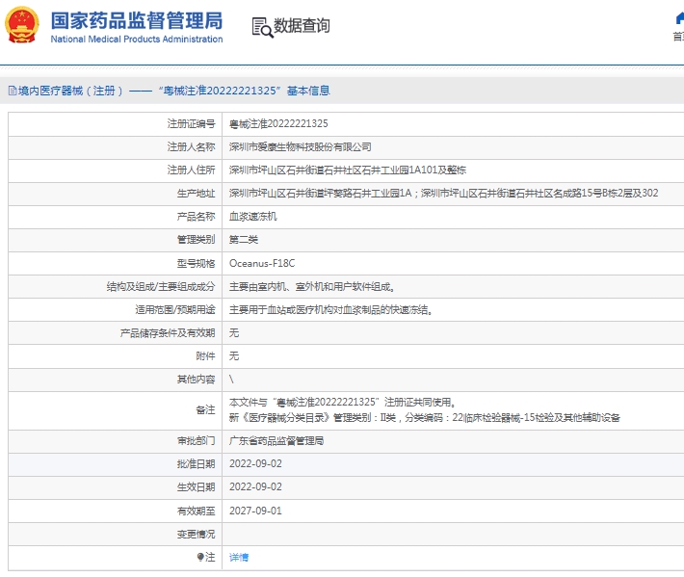Select model value Oceanus-F18C
Screen dimensions: 684x577
[x=262, y=263]
